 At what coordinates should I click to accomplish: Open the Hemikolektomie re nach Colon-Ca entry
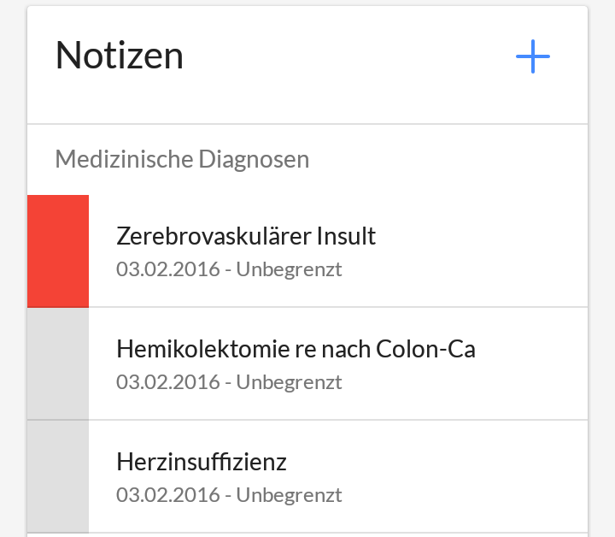coord(307,364)
